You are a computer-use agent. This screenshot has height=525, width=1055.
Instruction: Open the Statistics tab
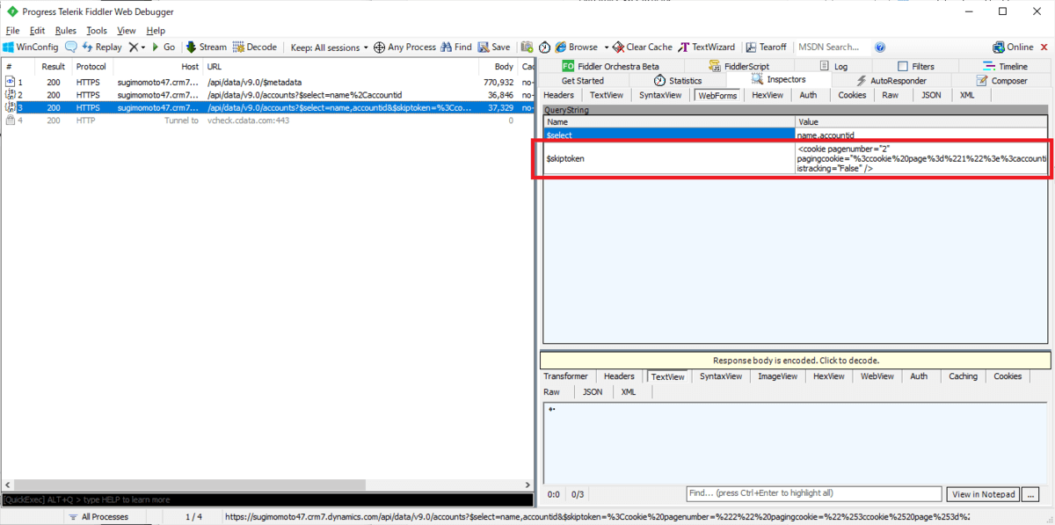(x=677, y=80)
